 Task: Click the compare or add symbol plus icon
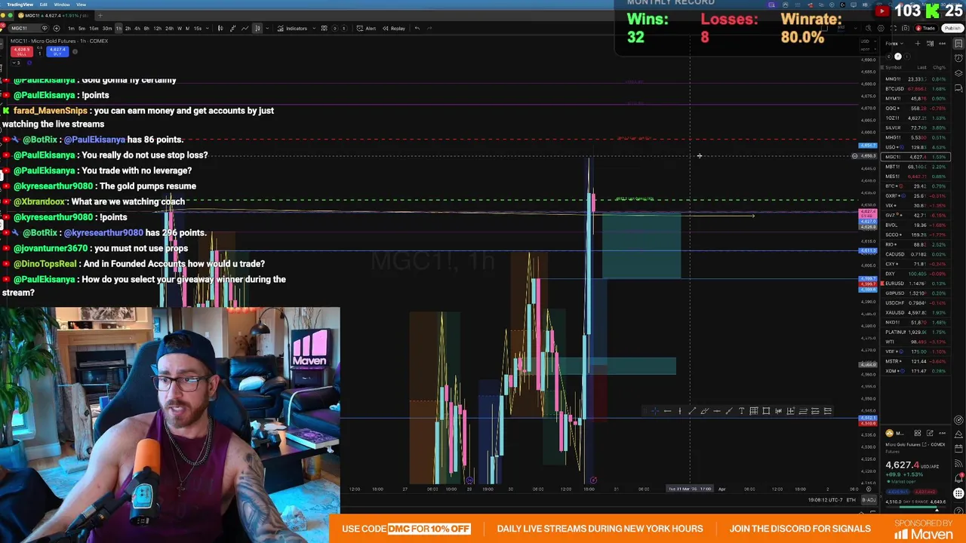pyautogui.click(x=56, y=29)
